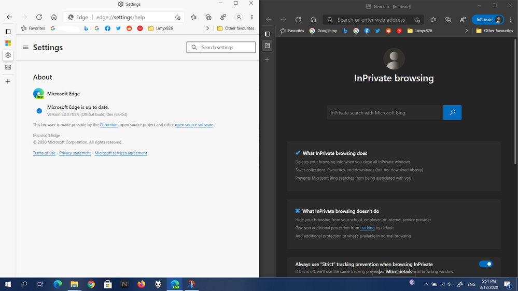Viewport: 518px width, 291px height.
Task: Open Terms of use link
Action: click(x=44, y=153)
